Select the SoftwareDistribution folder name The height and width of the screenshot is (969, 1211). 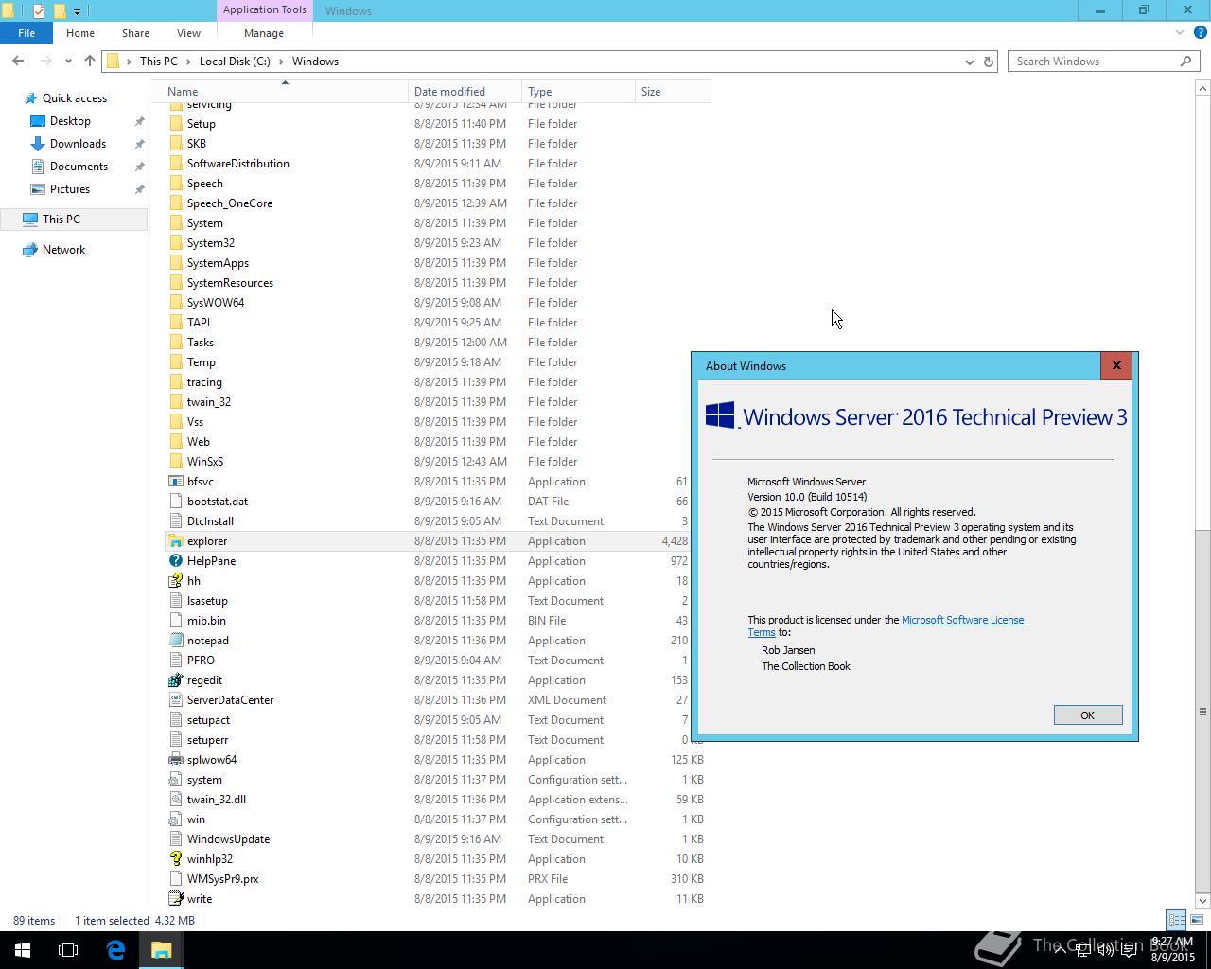click(x=238, y=164)
